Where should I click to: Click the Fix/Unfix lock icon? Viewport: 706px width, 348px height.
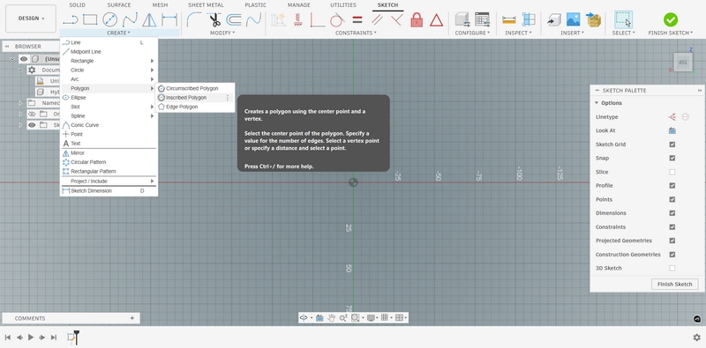coord(417,19)
